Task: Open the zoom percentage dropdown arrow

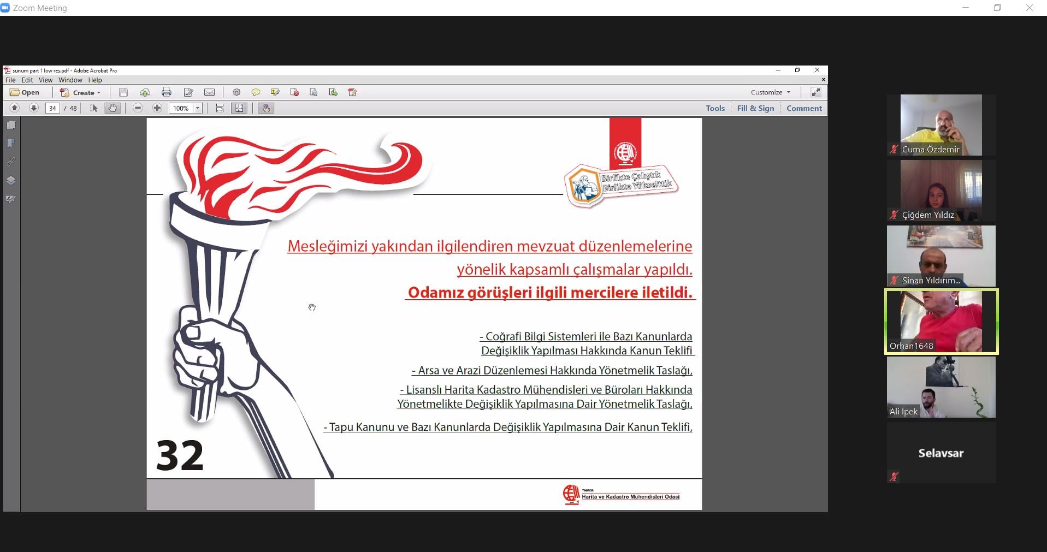Action: [198, 108]
